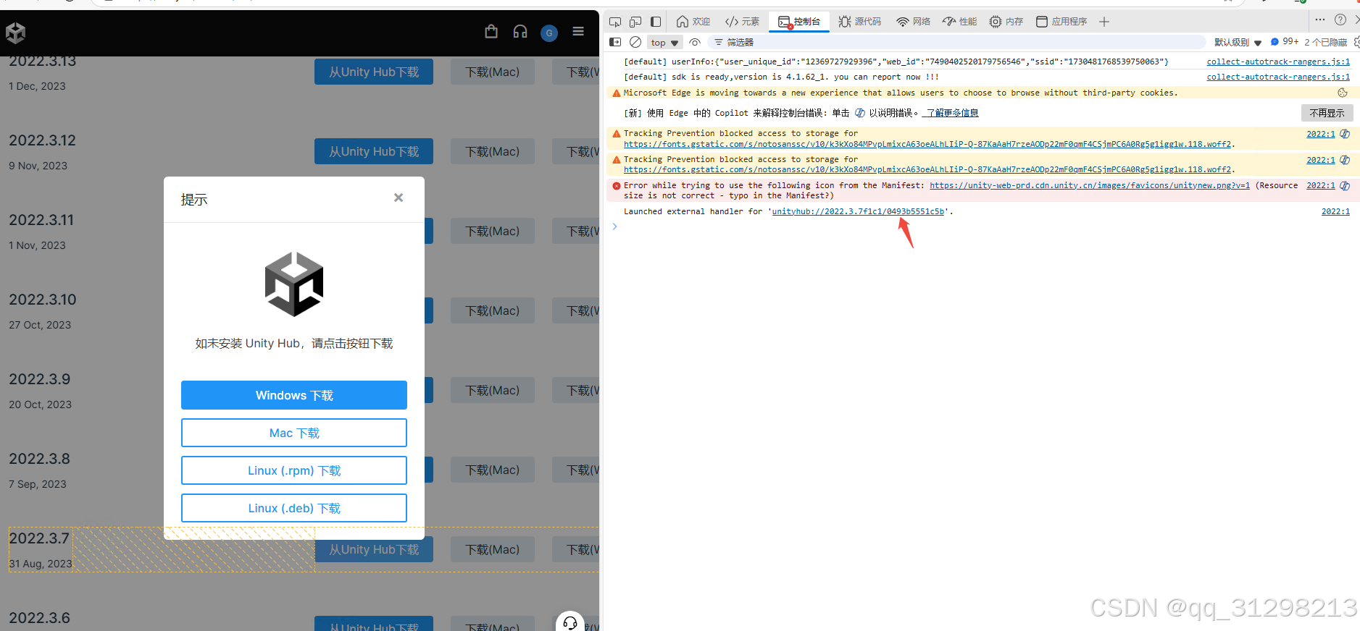The height and width of the screenshot is (631, 1360).
Task: Click Copilot explain icon on Manifest error row
Action: pos(1345,186)
